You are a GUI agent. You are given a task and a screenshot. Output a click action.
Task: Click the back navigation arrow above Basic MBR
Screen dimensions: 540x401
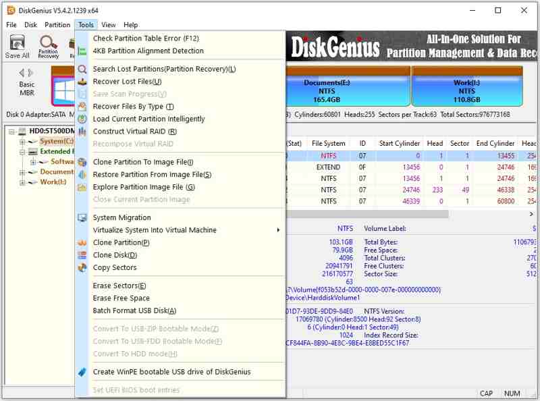point(21,72)
